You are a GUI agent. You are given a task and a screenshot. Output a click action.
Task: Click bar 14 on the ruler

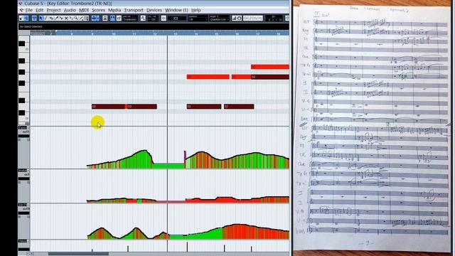coord(196,33)
